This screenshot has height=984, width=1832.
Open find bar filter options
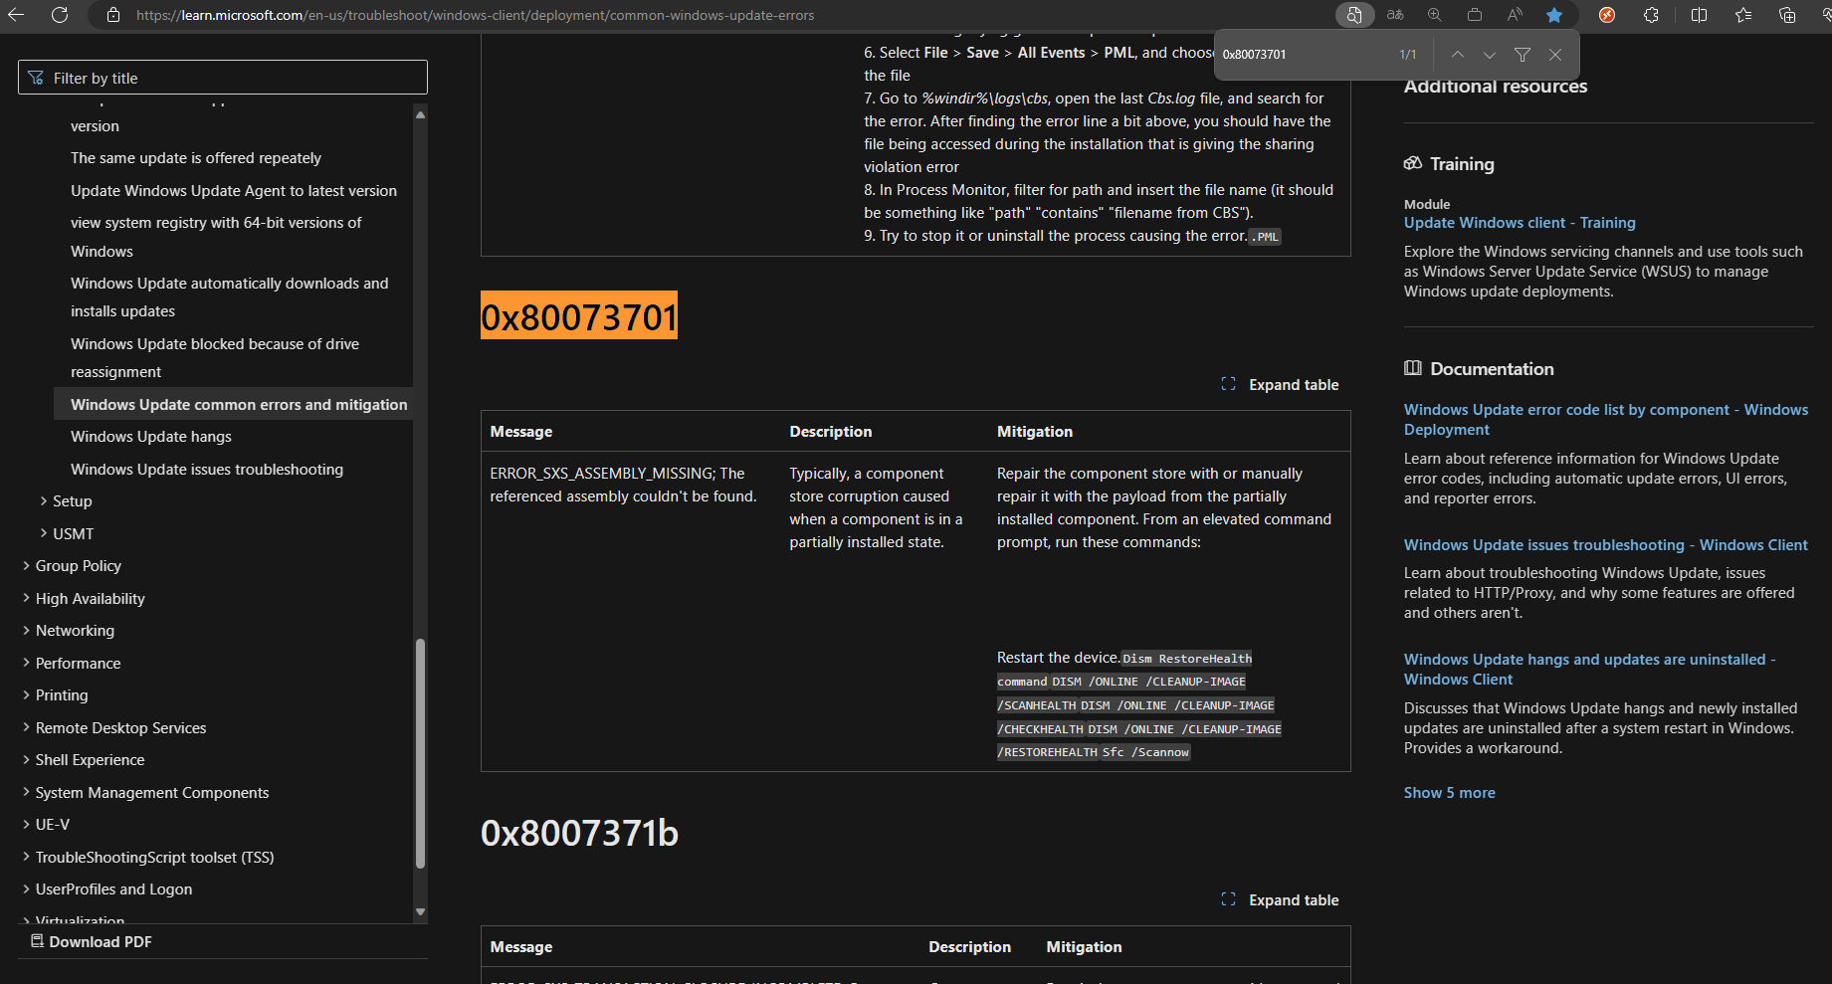pos(1523,55)
